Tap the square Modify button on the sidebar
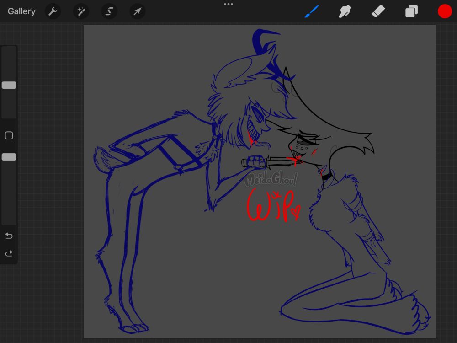This screenshot has width=457, height=343. 9,135
